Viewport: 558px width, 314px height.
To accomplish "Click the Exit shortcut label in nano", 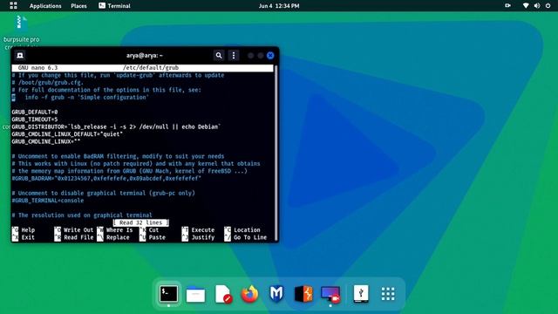I will pos(28,237).
